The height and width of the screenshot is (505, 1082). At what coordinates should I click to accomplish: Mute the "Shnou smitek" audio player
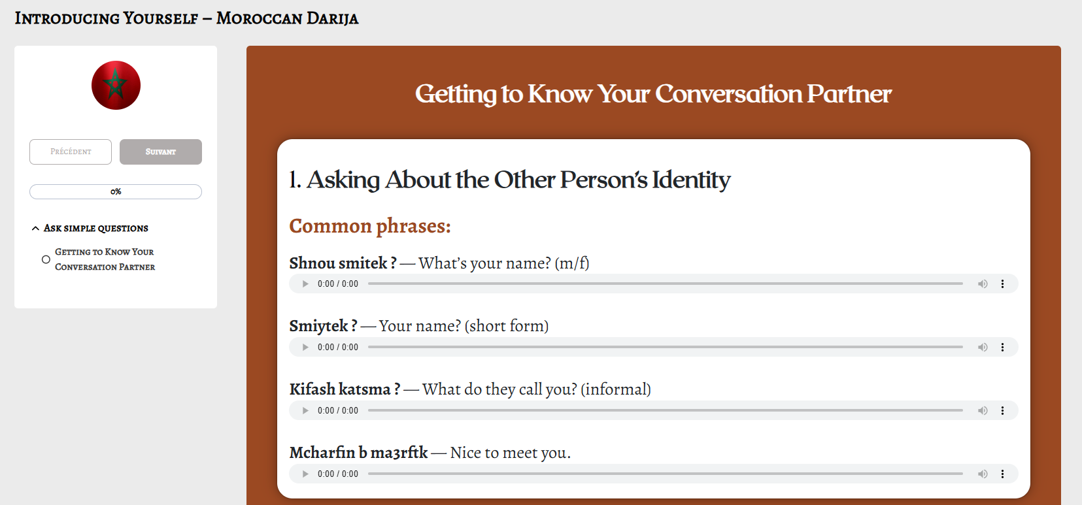(983, 284)
